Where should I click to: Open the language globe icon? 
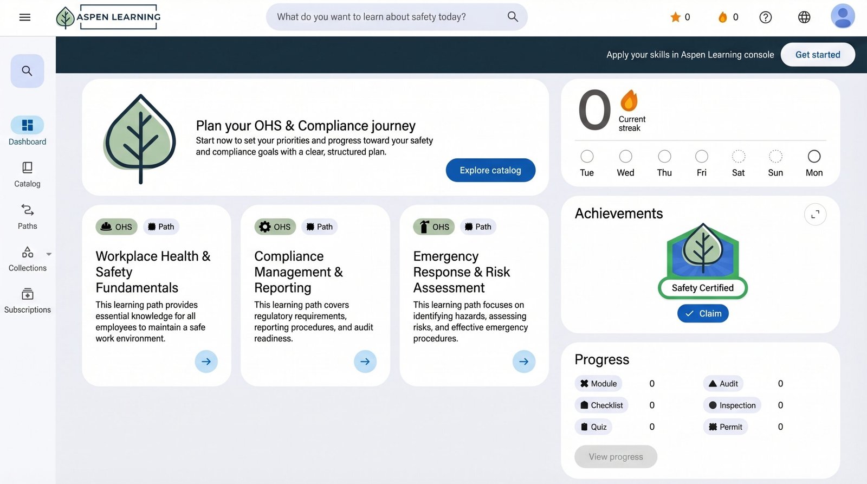coord(804,17)
